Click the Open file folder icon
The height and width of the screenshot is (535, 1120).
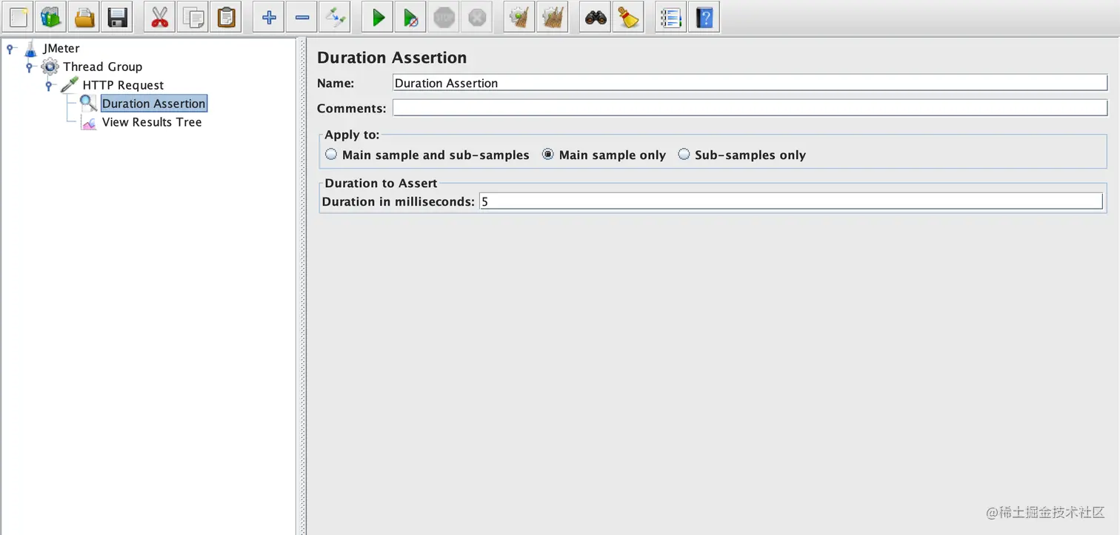(84, 17)
